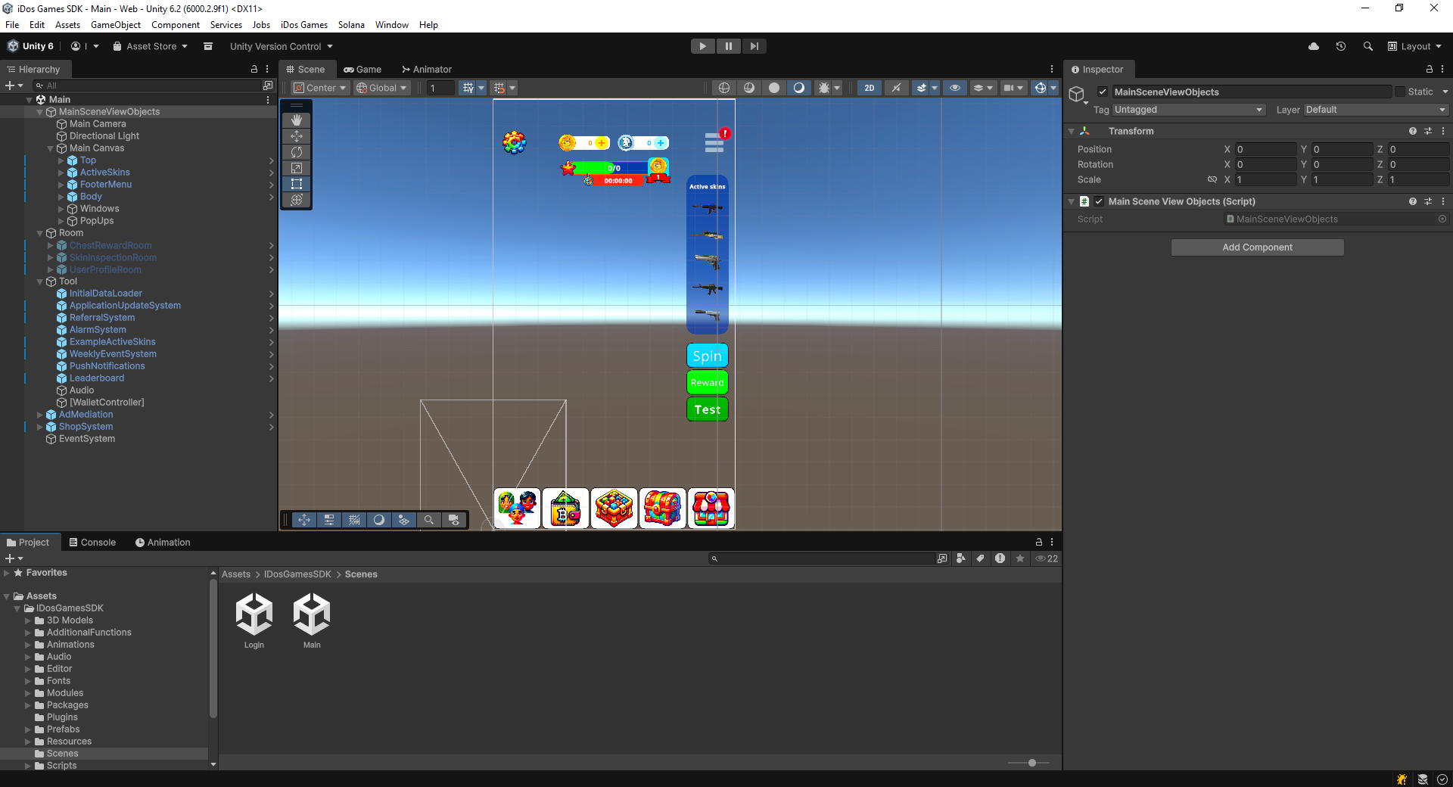Expand the AdMediation hierarchy item

coord(40,415)
